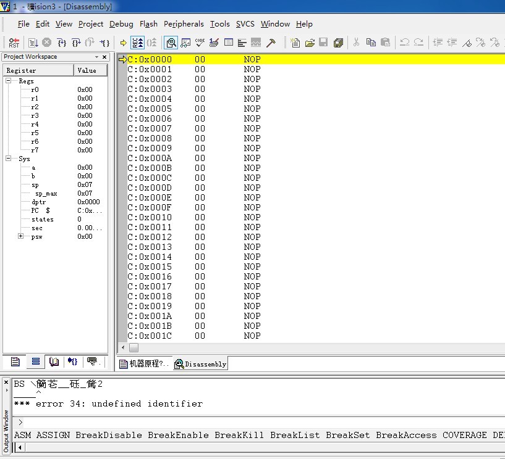The image size is (505, 459).
Task: Switch to the Disassembly tab
Action: pos(200,364)
